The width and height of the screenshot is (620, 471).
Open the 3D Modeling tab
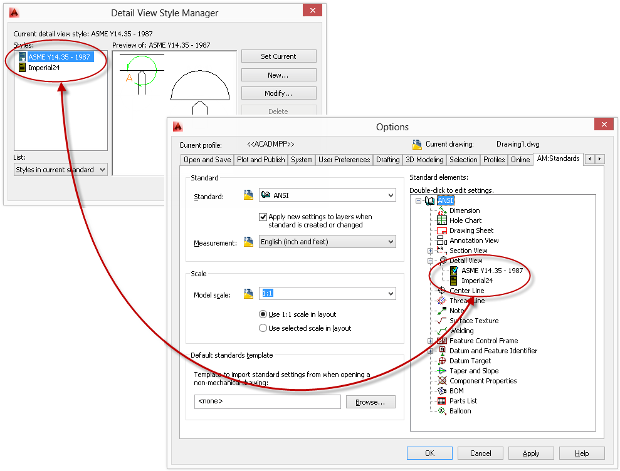click(x=424, y=160)
